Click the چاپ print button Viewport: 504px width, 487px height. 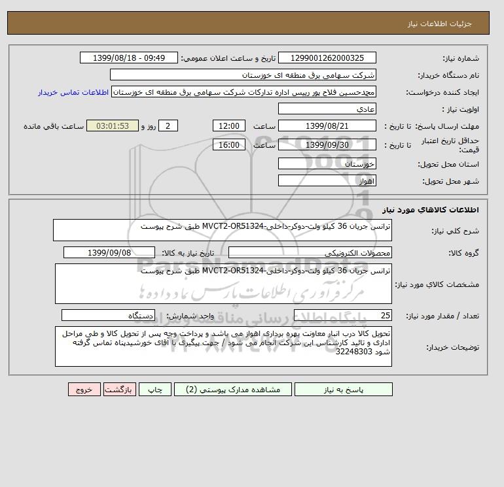pos(155,390)
